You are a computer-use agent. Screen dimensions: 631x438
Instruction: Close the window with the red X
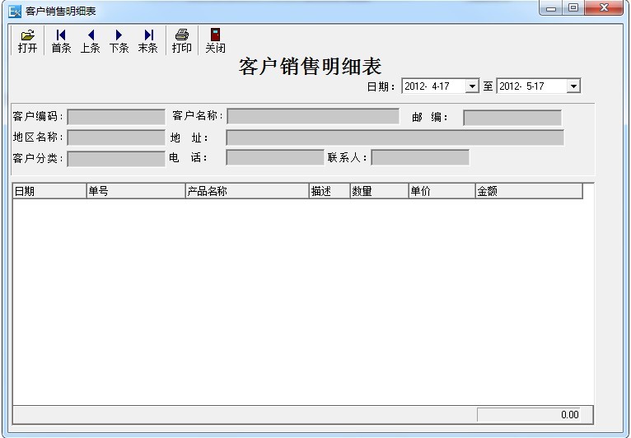[604, 8]
